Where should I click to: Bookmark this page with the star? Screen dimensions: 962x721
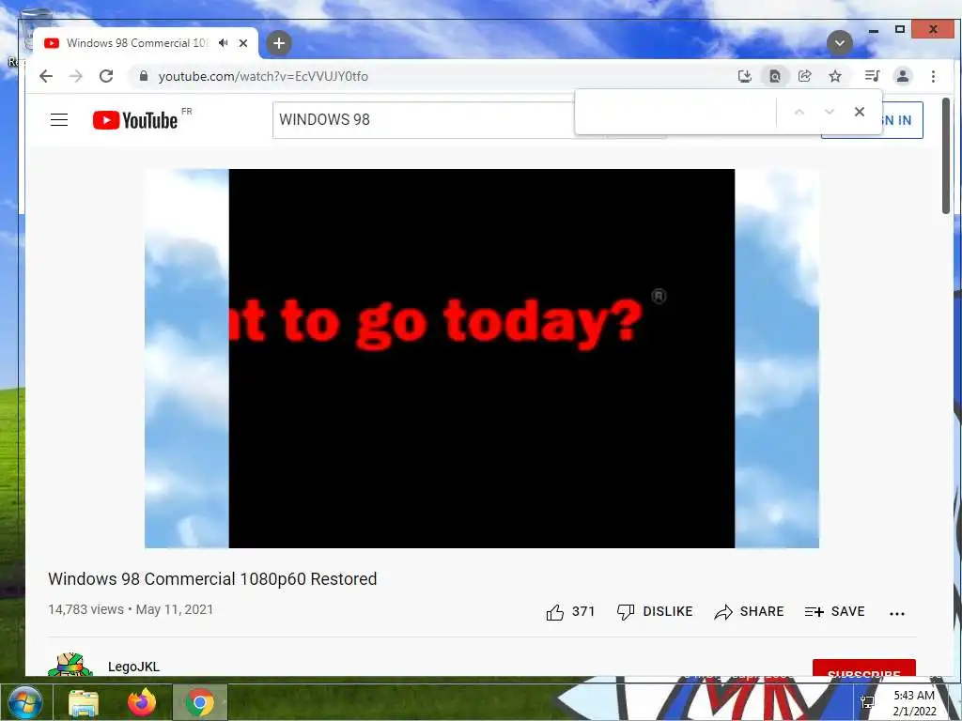(835, 76)
